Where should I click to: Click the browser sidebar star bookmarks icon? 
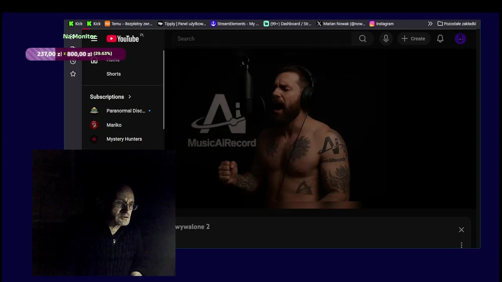(73, 74)
